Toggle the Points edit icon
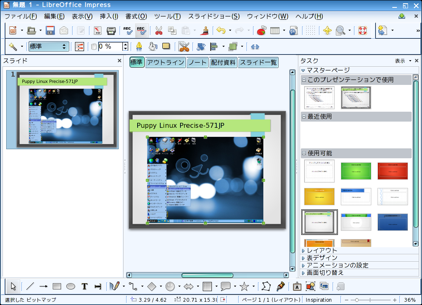Viewport: 422px width, 305px height. pos(266,286)
